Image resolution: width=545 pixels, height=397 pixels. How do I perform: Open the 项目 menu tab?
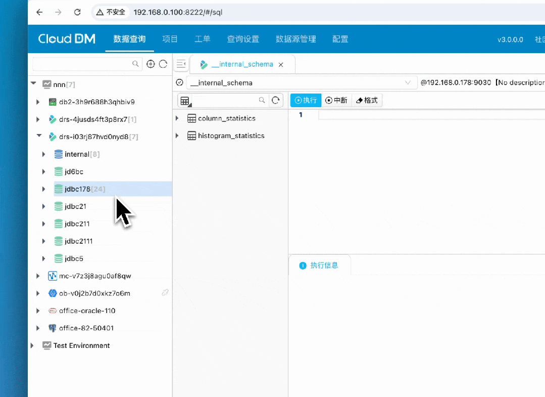(170, 39)
